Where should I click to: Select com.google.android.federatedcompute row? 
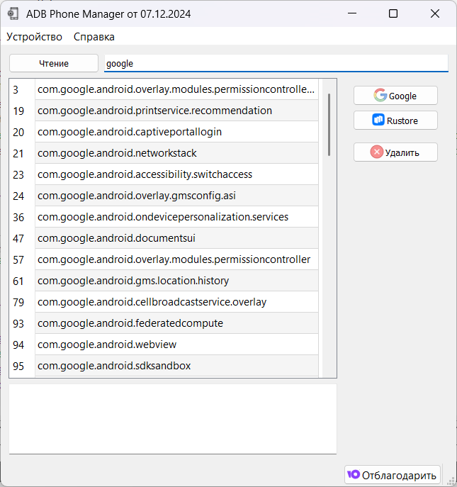tap(176, 323)
